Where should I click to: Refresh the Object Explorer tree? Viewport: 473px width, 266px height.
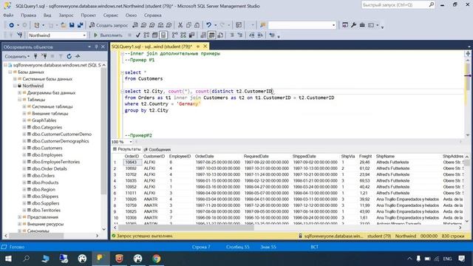[69, 56]
